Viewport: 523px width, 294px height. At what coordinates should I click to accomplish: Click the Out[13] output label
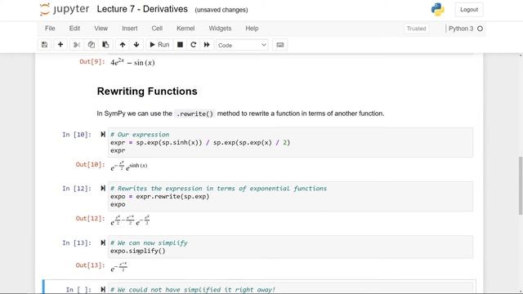pyautogui.click(x=90, y=265)
